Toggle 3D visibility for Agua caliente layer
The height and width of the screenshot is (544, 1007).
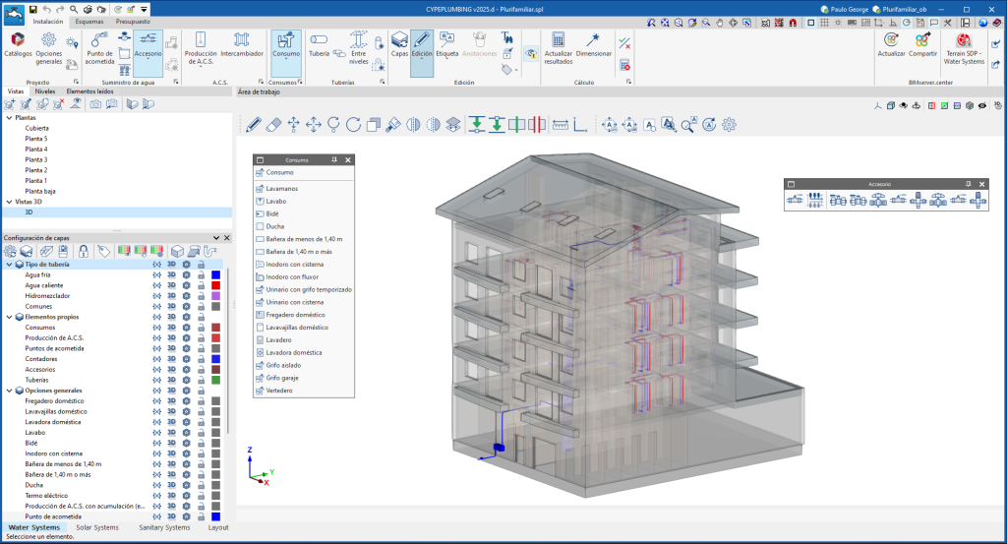[x=171, y=286]
